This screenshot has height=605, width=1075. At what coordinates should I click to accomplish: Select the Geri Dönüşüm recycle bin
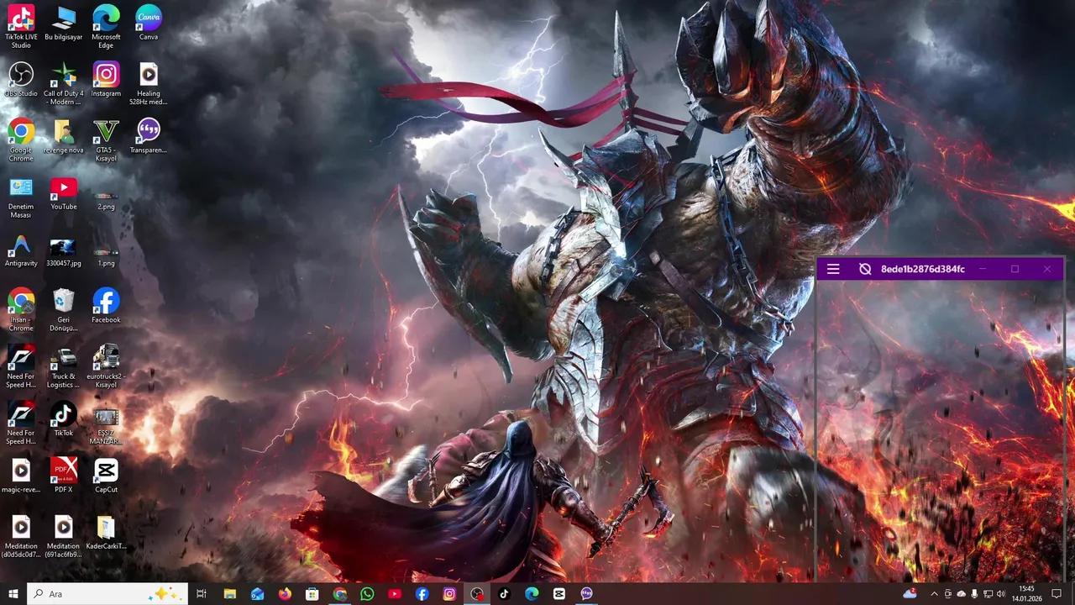click(x=64, y=309)
